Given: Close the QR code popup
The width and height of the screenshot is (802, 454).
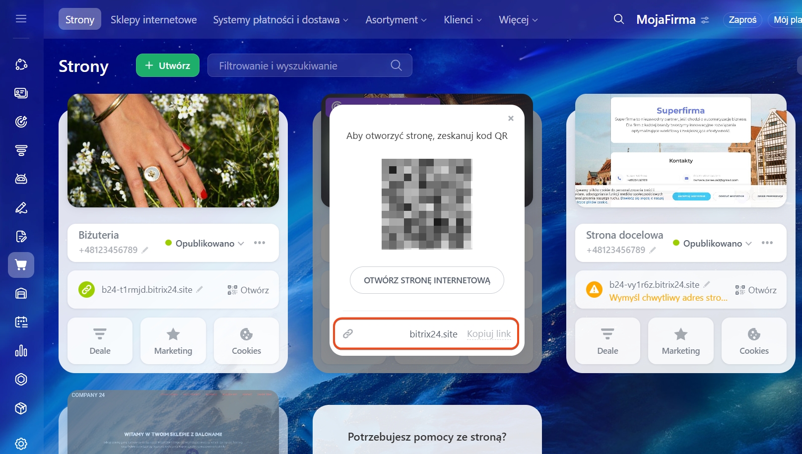Looking at the screenshot, I should pyautogui.click(x=511, y=119).
